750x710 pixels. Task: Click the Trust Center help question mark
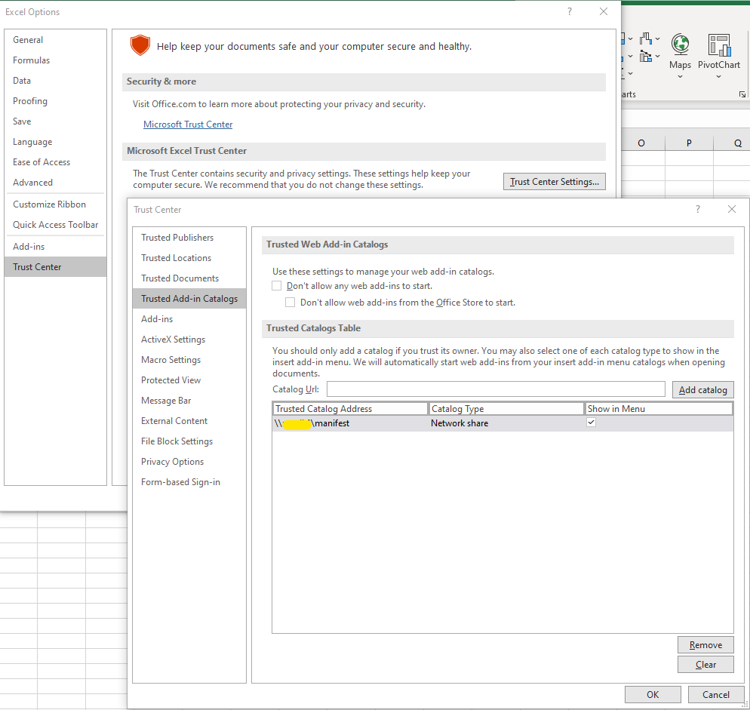698,210
